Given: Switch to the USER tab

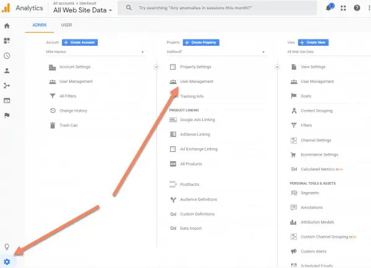Looking at the screenshot, I should (67, 25).
